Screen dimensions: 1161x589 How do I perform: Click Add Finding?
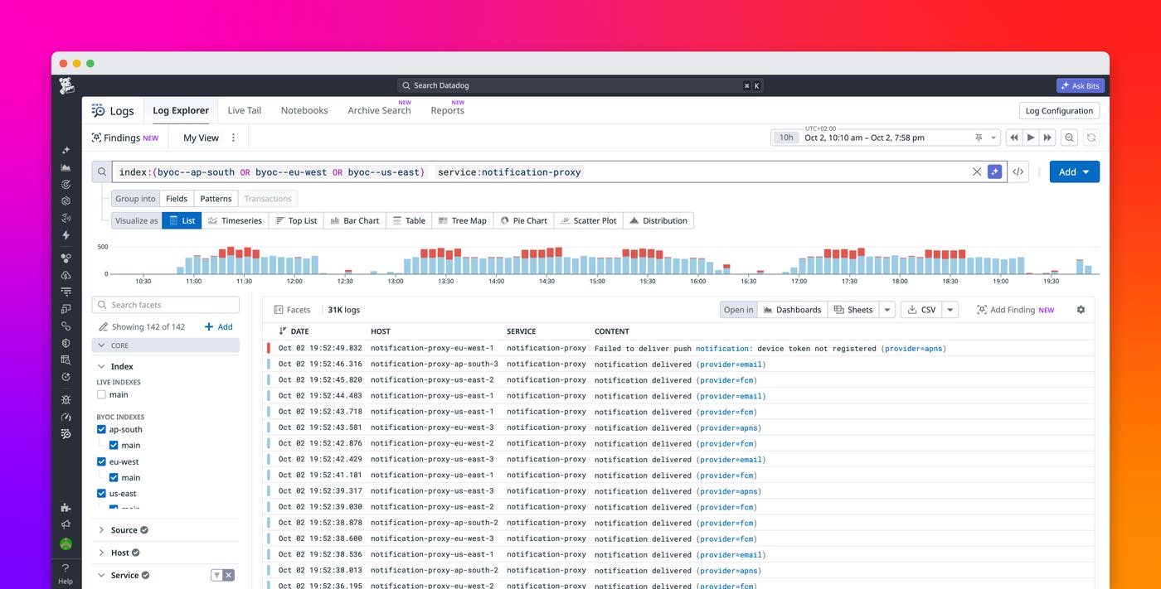1015,310
